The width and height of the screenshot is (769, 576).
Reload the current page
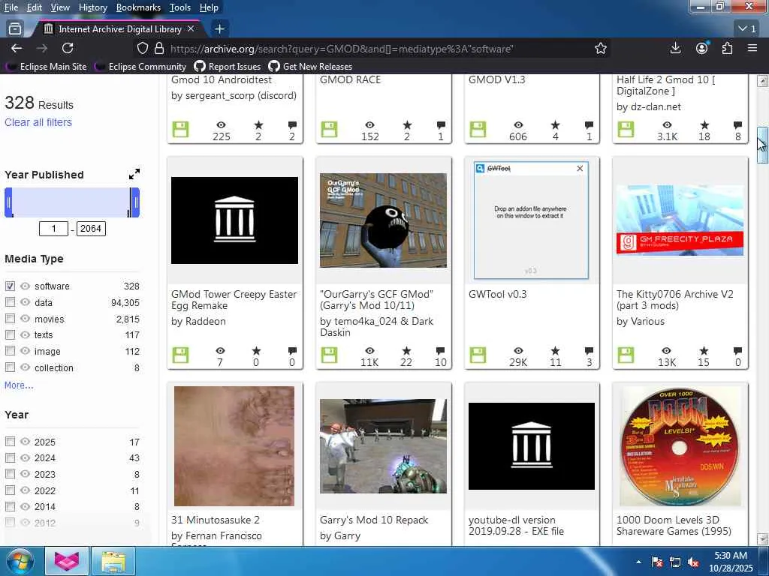tap(68, 48)
